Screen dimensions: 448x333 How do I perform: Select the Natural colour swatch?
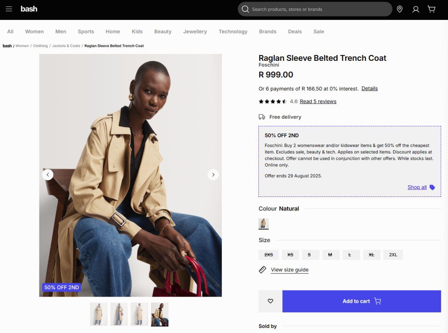click(x=263, y=223)
